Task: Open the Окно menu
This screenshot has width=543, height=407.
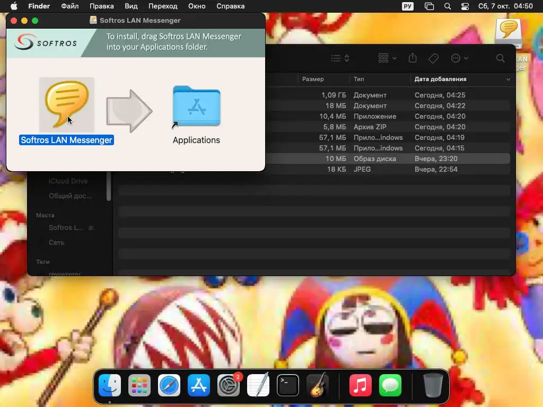Action: [197, 6]
